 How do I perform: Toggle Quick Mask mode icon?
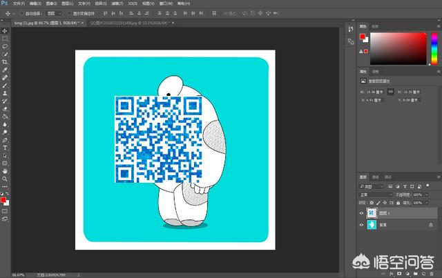point(5,211)
